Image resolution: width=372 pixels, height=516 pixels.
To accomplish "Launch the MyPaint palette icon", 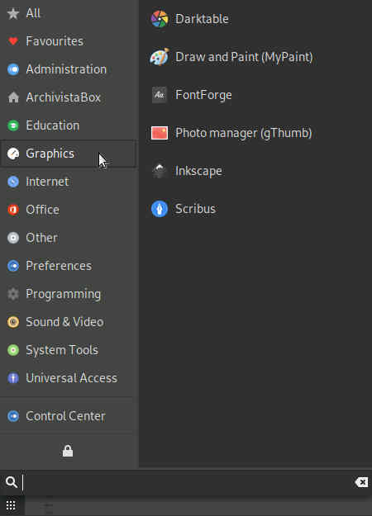I will 160,57.
